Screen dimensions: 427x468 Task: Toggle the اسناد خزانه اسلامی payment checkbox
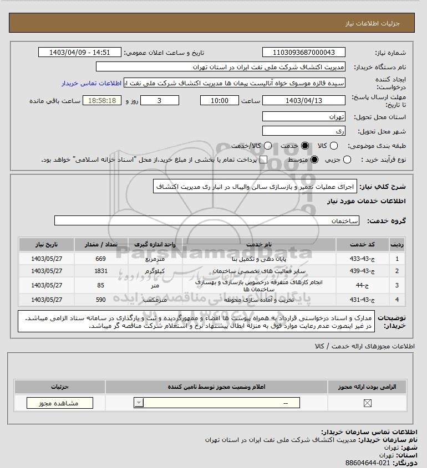coord(263,160)
